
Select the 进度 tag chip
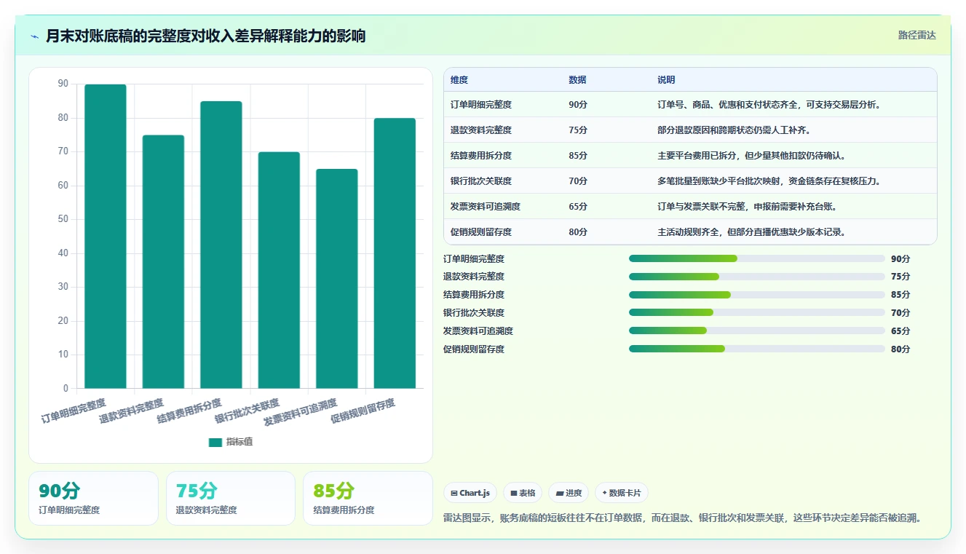point(569,493)
